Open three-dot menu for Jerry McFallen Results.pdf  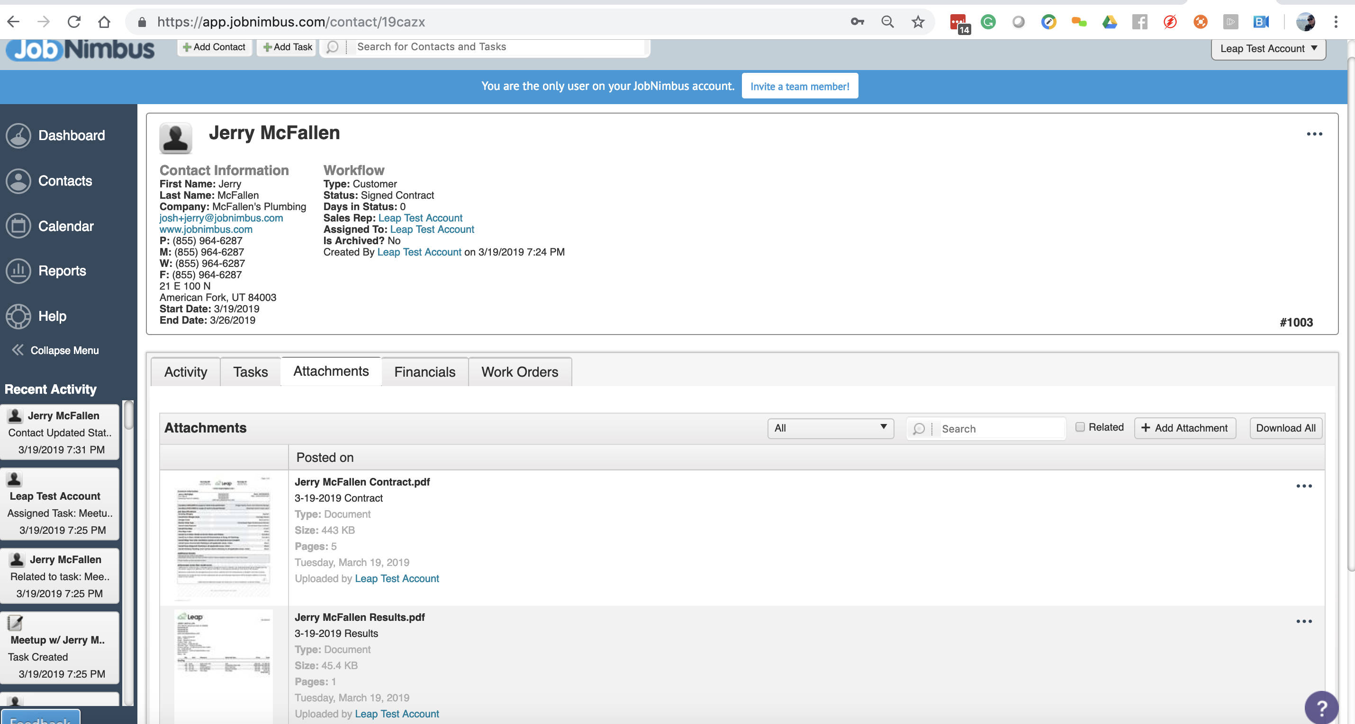(1303, 621)
